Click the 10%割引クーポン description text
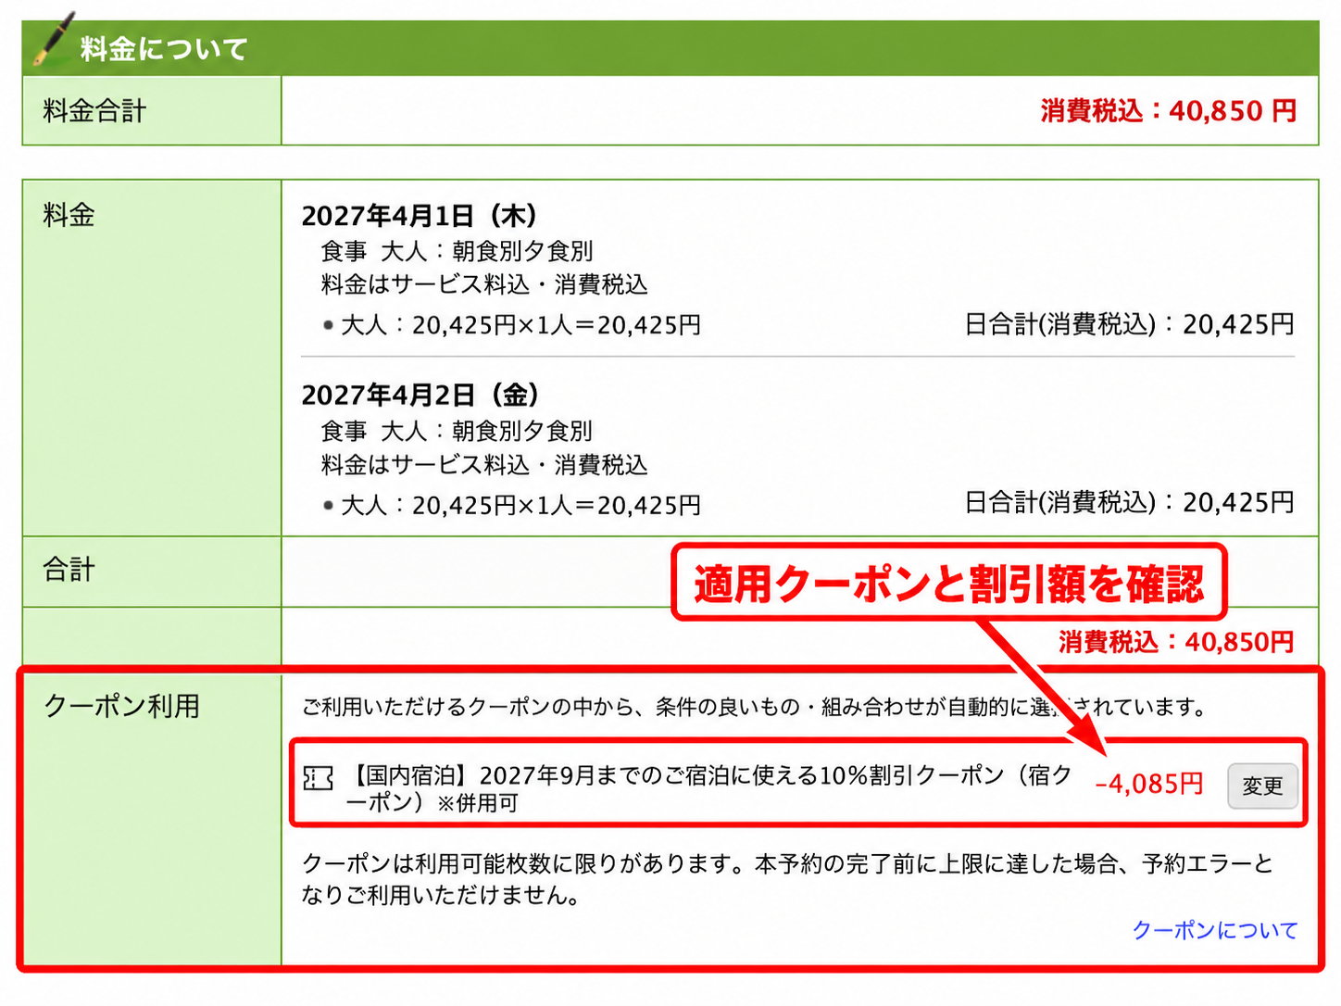This screenshot has height=1006, width=1341. [709, 788]
